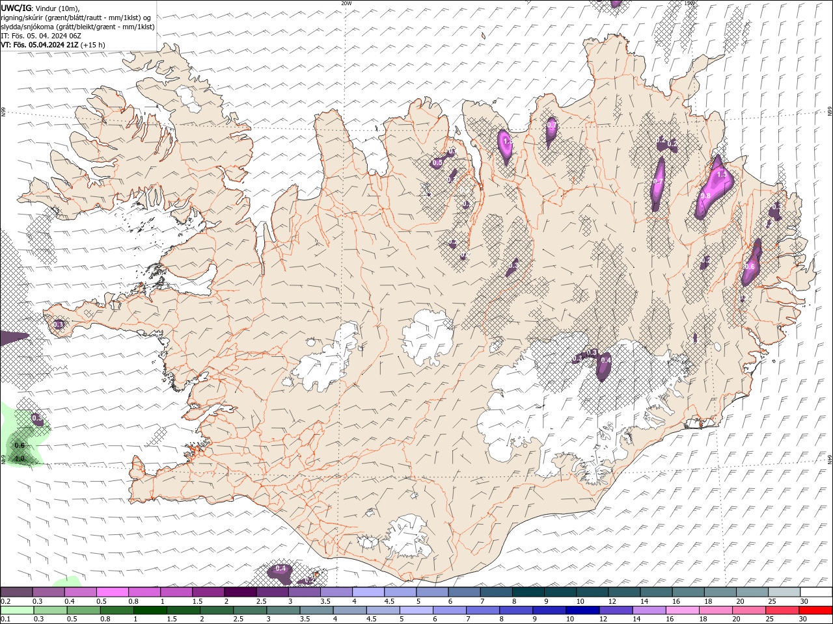The width and height of the screenshot is (833, 624).
Task: Select the crimson 25 rain legend swatch
Action: (x=782, y=610)
